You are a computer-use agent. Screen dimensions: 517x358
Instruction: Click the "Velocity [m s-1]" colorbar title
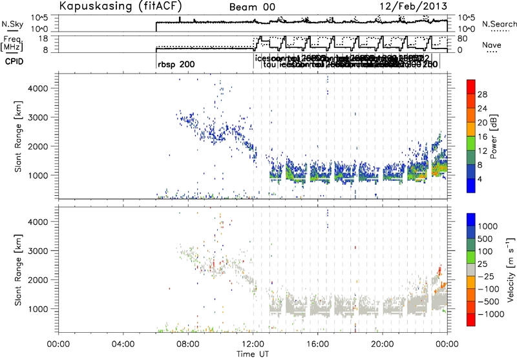pos(511,269)
